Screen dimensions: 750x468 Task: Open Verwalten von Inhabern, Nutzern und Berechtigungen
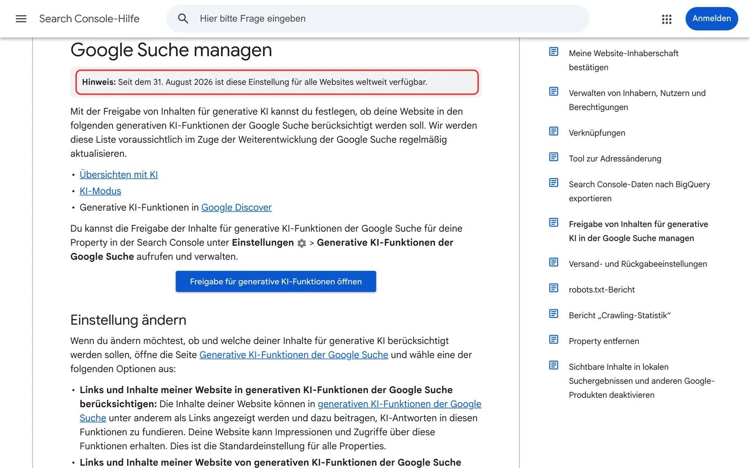point(637,100)
